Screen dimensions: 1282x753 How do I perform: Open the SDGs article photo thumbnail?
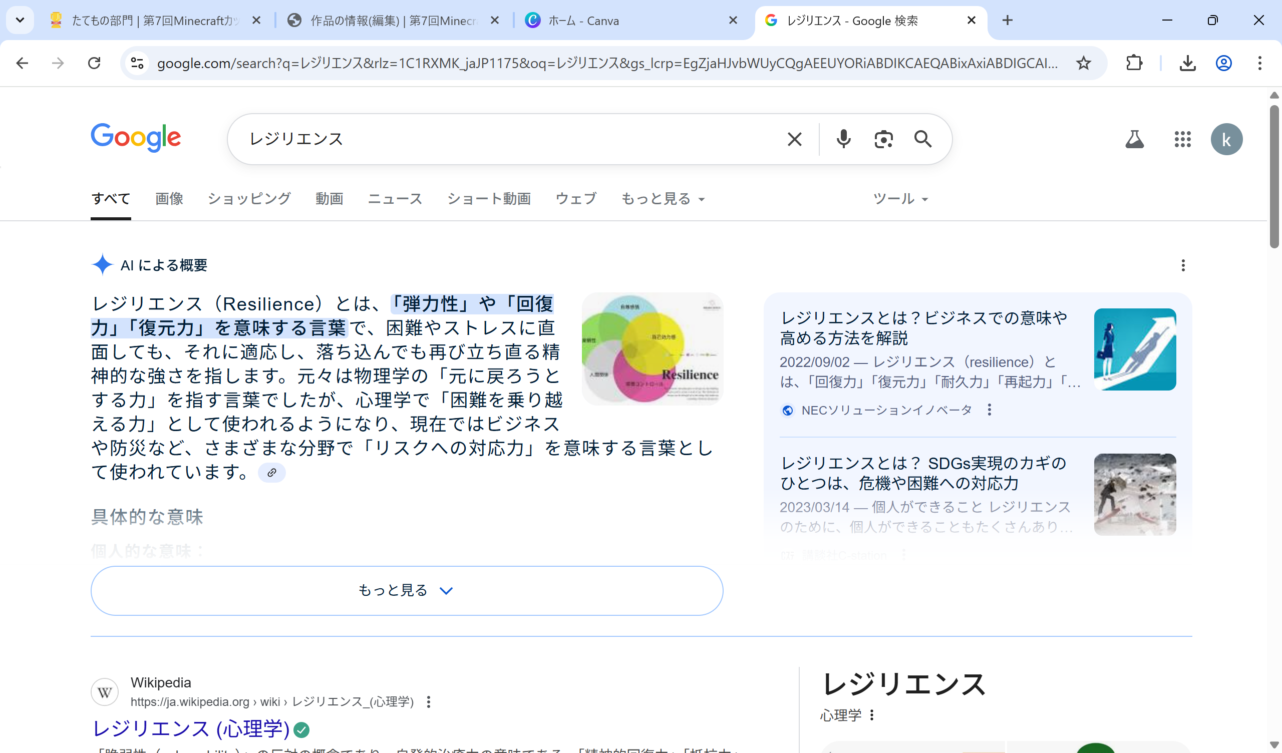click(x=1135, y=494)
